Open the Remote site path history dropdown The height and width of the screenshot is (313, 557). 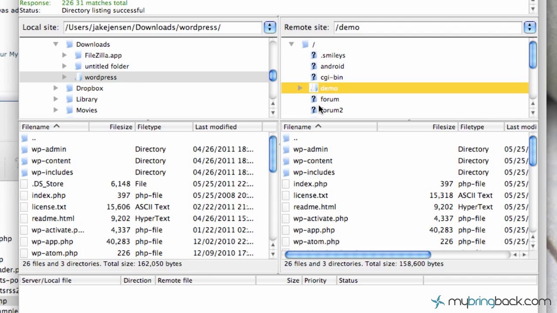pyautogui.click(x=530, y=27)
